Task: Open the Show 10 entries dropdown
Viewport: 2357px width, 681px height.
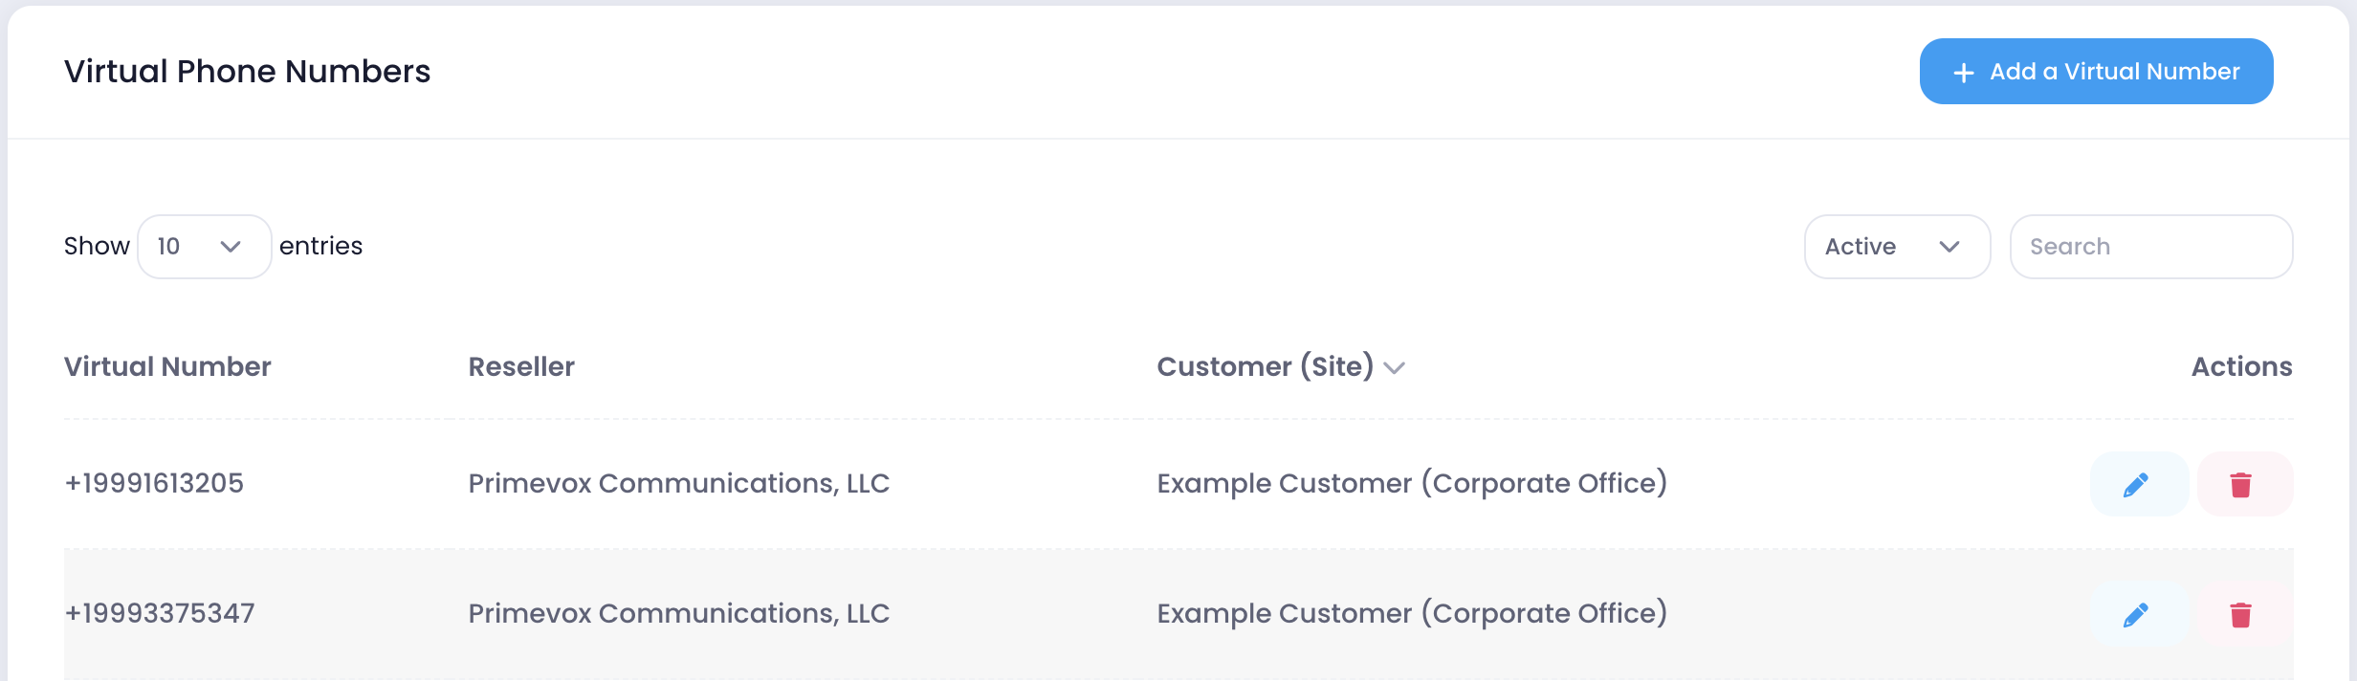Action: [x=205, y=247]
